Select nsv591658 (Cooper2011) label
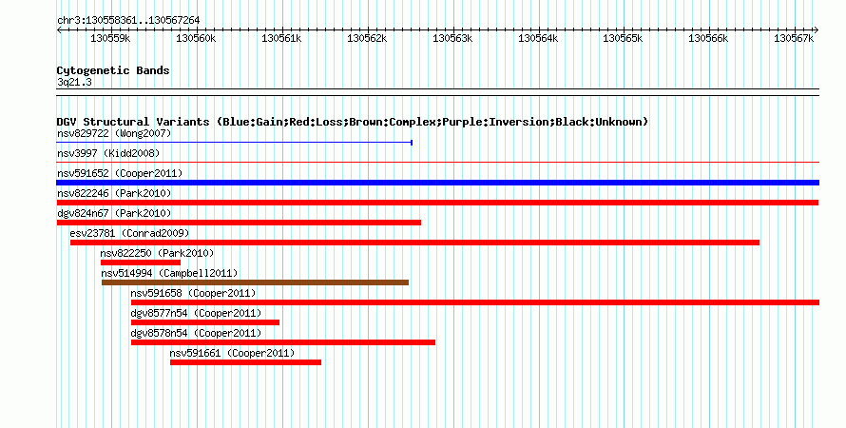Screen dimensions: 846x428 (x=193, y=293)
